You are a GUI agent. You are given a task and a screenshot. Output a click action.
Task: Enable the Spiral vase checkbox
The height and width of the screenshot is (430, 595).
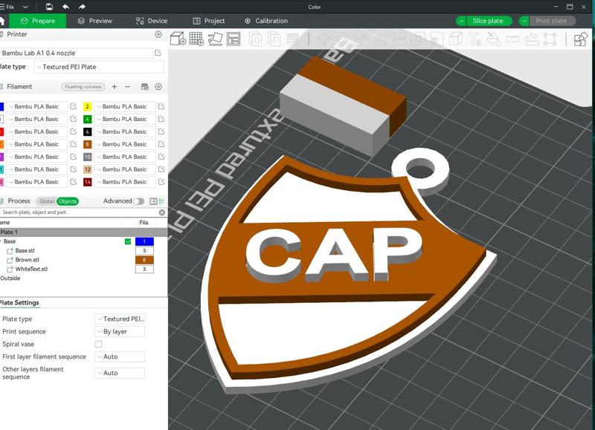99,344
